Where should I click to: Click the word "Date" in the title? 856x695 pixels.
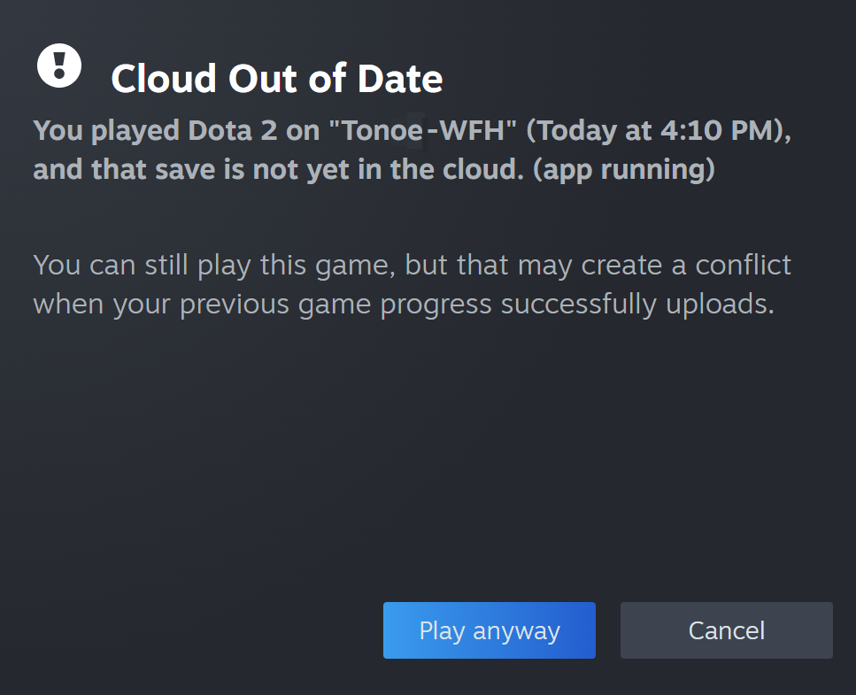pos(400,78)
